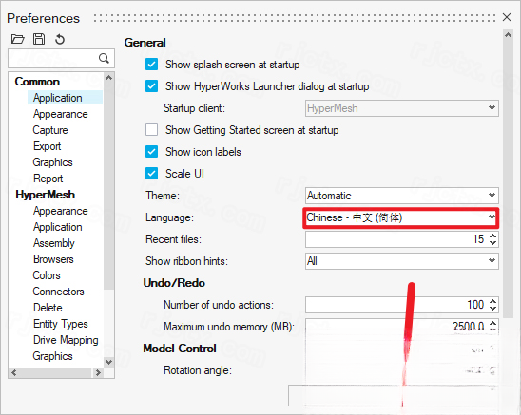Image resolution: width=521 pixels, height=415 pixels.
Task: Open the Theme dropdown
Action: click(402, 196)
